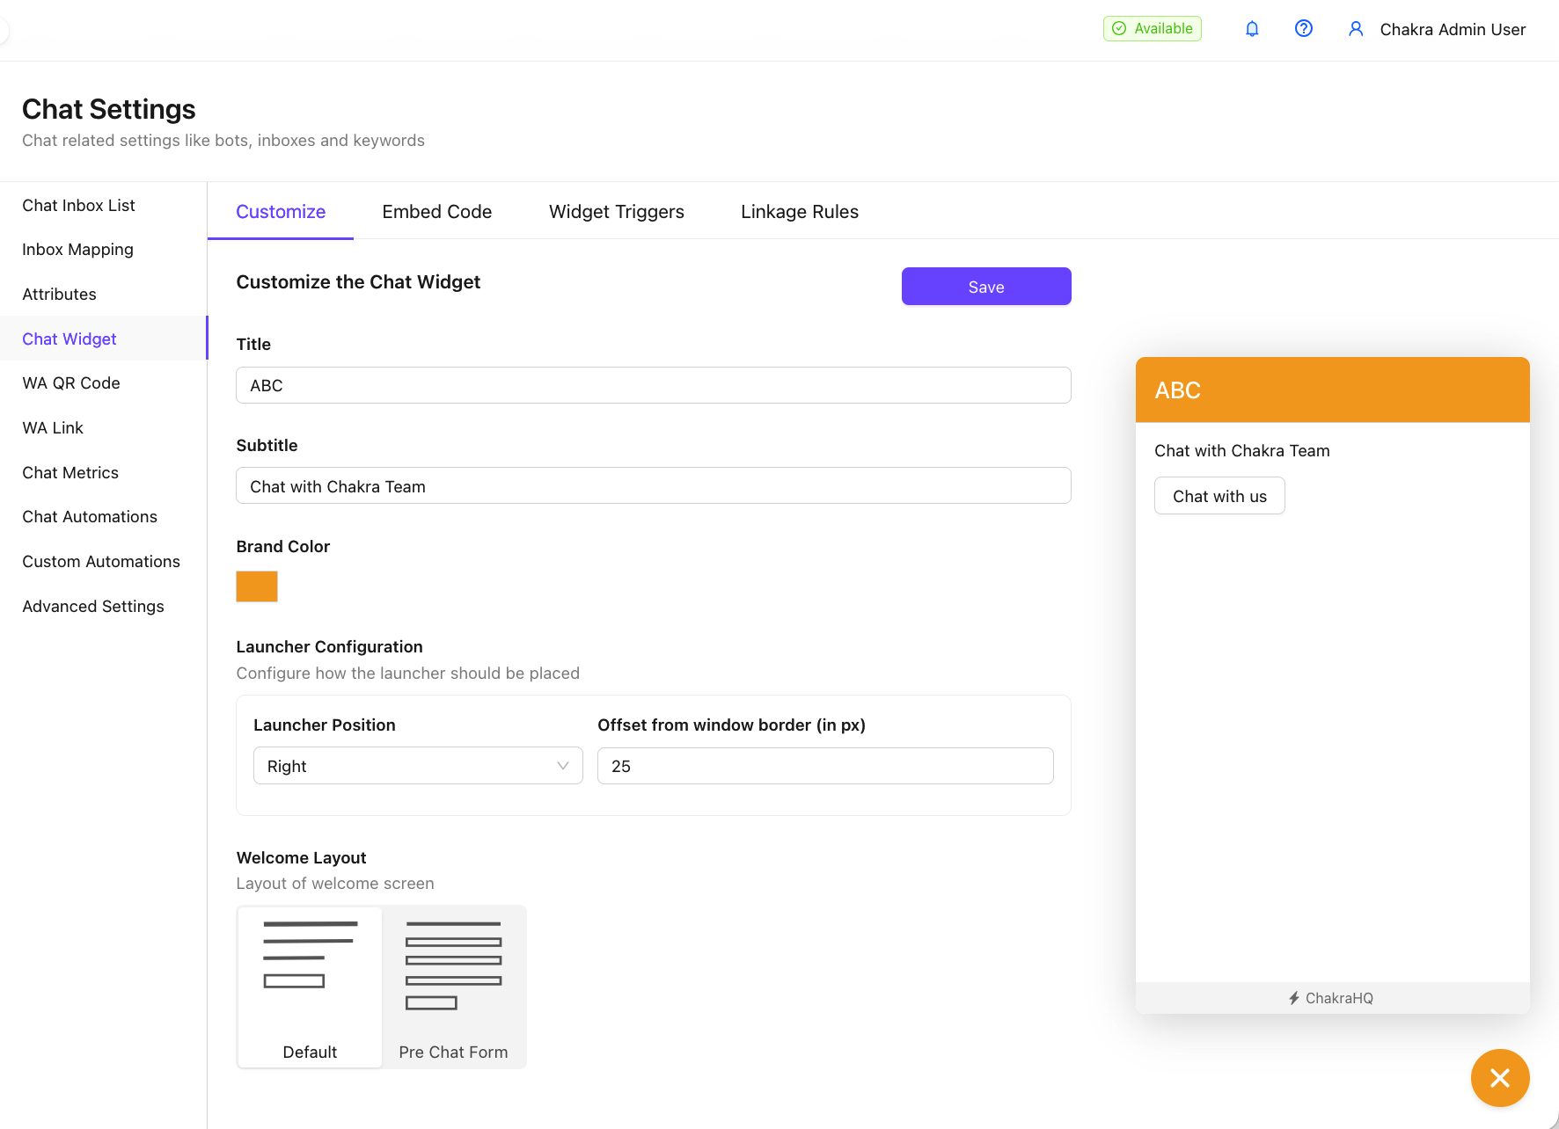Open the notifications bell icon
1559x1129 pixels.
tap(1252, 29)
